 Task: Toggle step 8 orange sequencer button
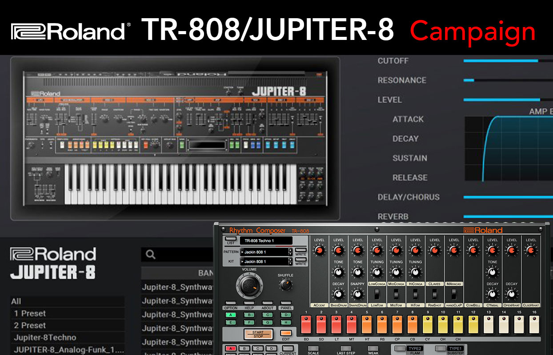pos(412,324)
